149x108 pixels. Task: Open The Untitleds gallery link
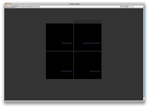[67, 43]
